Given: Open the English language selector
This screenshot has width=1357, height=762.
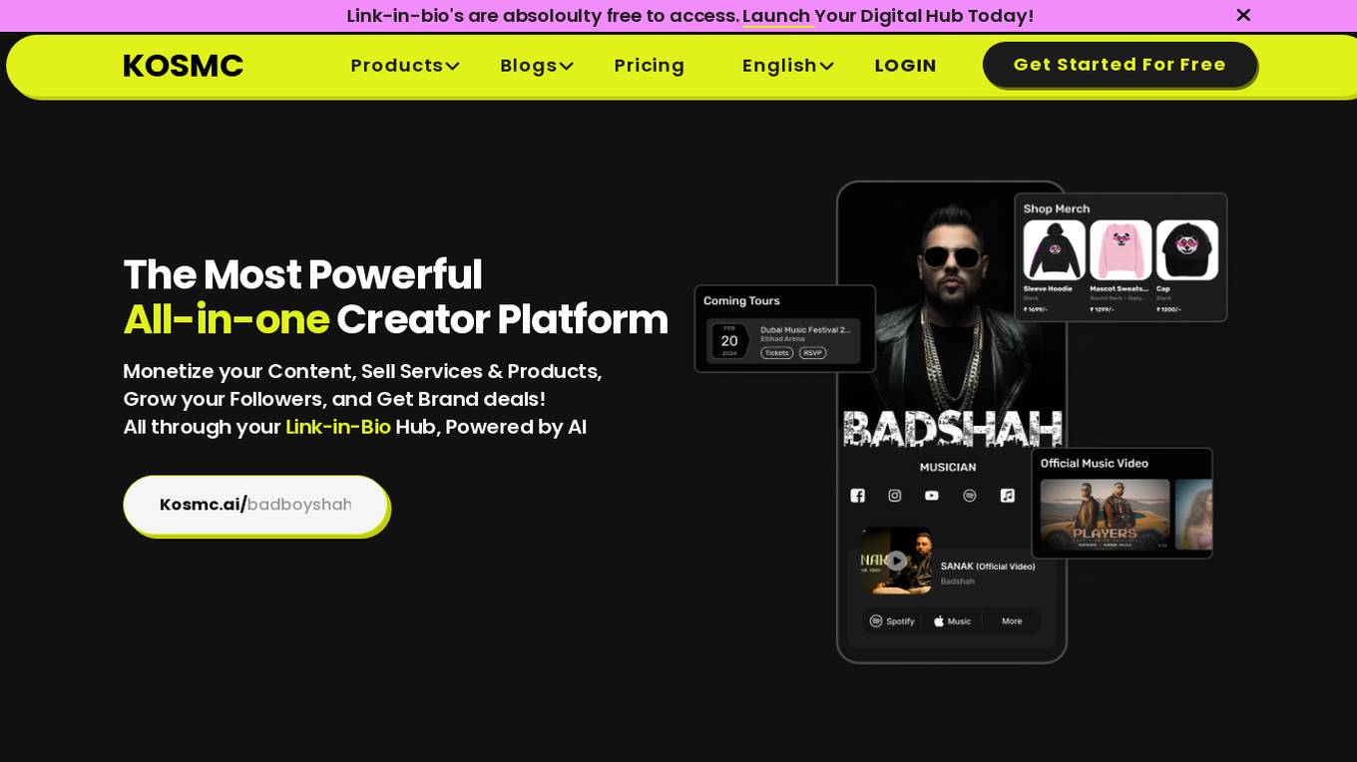Looking at the screenshot, I should pyautogui.click(x=787, y=66).
